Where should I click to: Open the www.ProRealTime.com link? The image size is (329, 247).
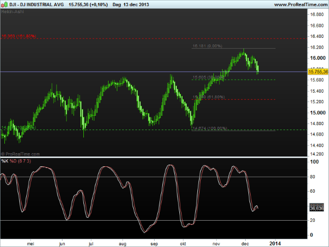click(x=301, y=4)
